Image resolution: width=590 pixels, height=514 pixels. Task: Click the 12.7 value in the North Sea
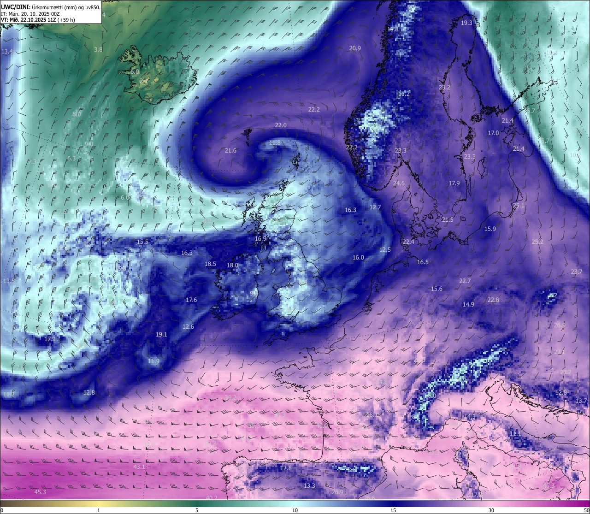pos(375,207)
